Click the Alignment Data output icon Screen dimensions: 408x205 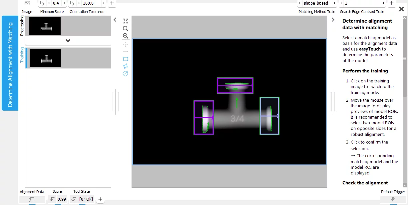pos(32,199)
